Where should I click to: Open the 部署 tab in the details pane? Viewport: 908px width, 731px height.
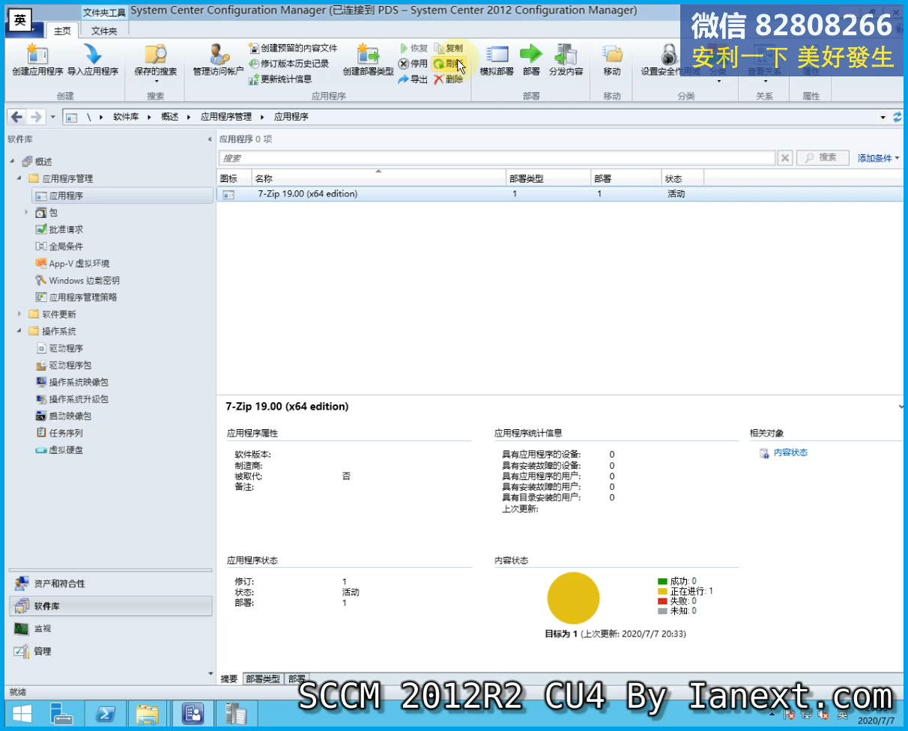point(297,679)
